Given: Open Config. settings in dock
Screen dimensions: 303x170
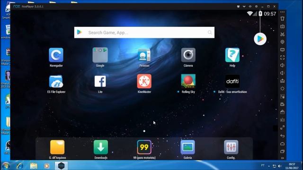Looking at the screenshot, I should tap(231, 147).
